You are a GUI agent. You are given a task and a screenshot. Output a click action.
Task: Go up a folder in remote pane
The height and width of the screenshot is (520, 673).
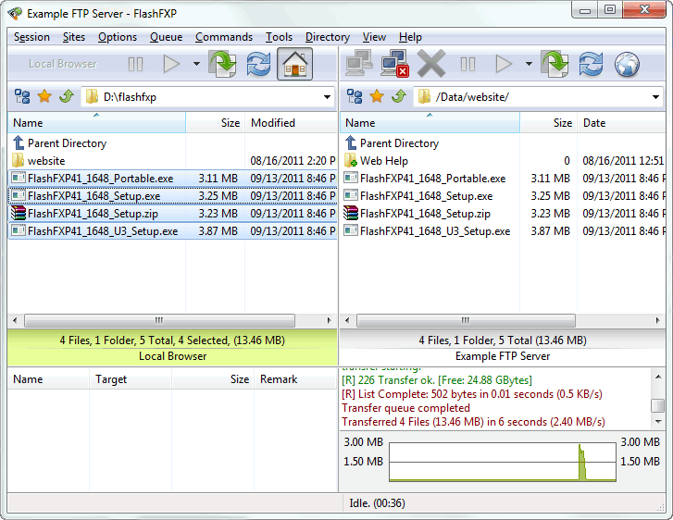(x=398, y=96)
